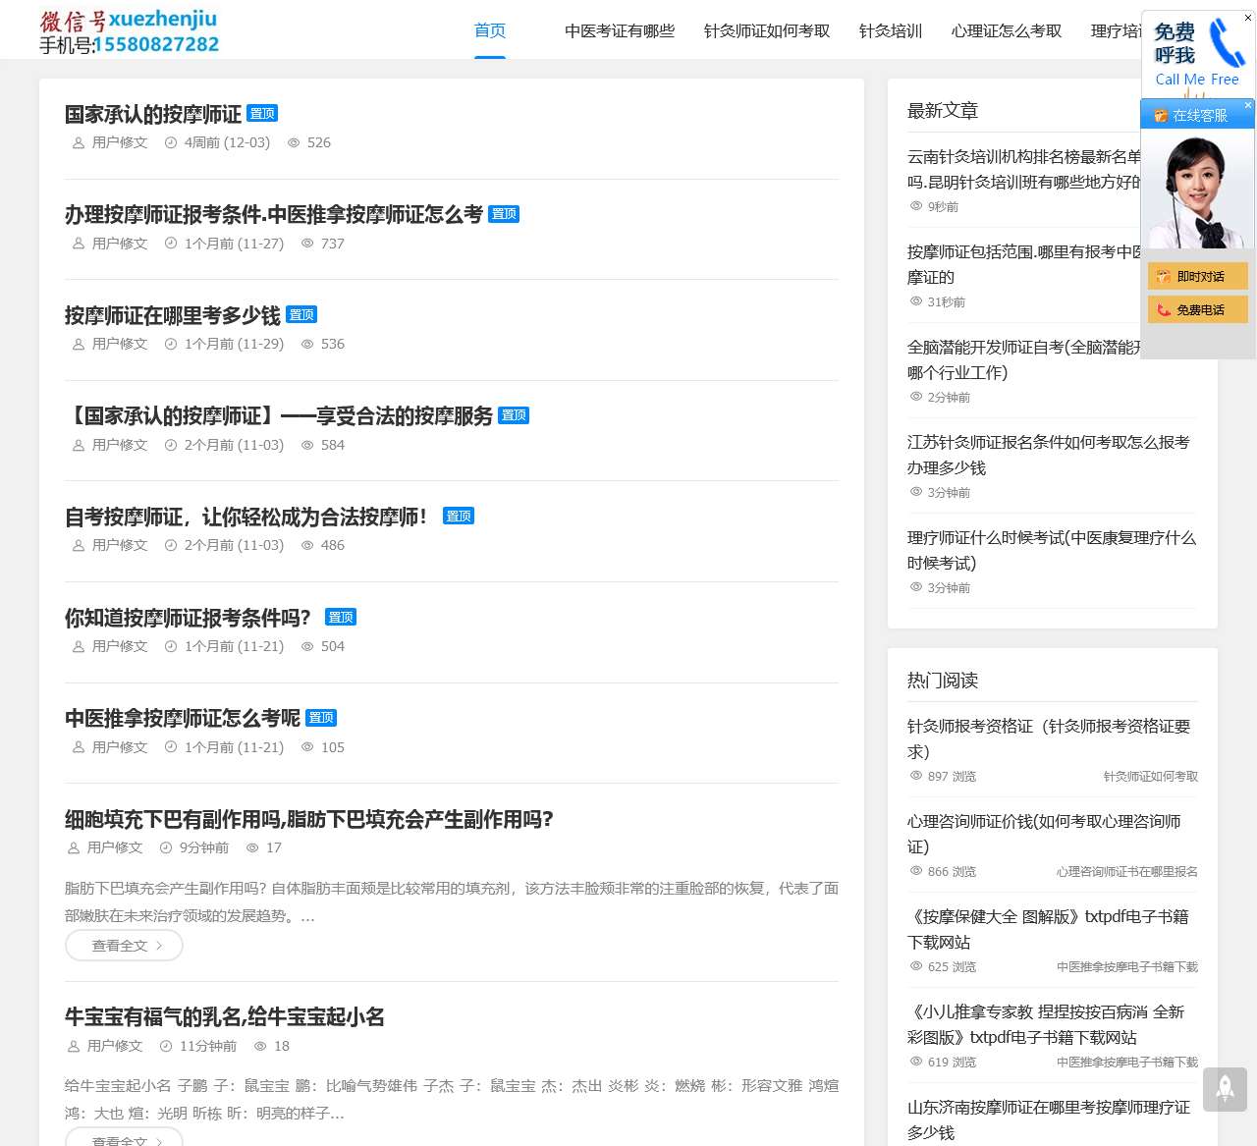
Task: Click the 置顶 badge beside 按摩师证在哪里考多少钱
Action: point(301,315)
